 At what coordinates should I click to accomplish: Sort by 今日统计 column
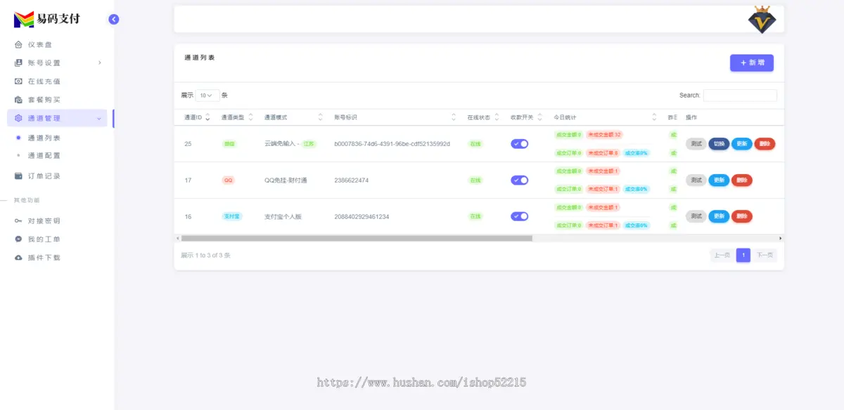[605, 117]
